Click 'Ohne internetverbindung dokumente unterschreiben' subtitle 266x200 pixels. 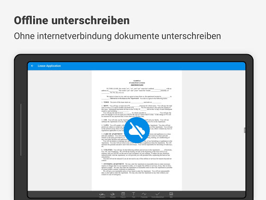[x=117, y=36]
